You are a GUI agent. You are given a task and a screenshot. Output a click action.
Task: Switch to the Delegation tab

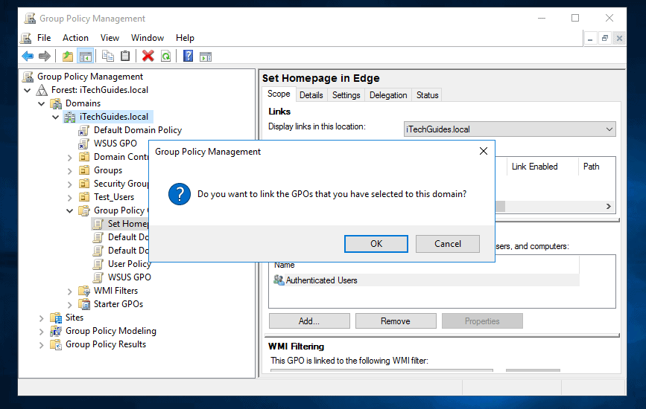click(x=388, y=95)
